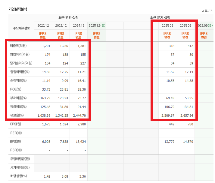Click the 배당성향(%) row label
215x183 pixels.
click(18, 176)
